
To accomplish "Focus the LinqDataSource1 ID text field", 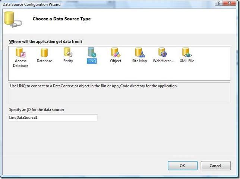I will click(53, 118).
